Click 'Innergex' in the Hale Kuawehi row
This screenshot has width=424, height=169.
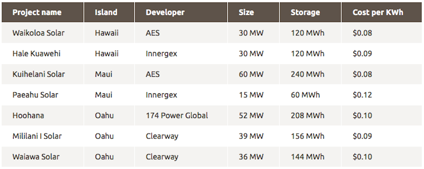[161, 54]
